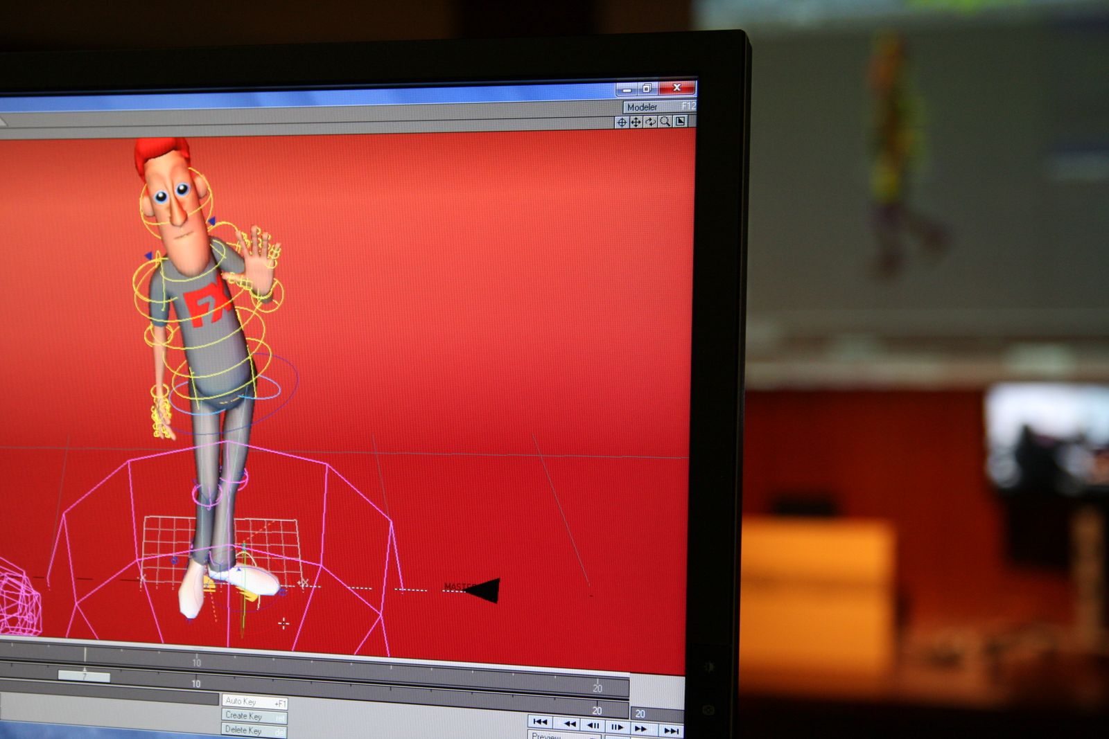
Task: Click the frame slider handle at frame 7
Action: pyautogui.click(x=84, y=676)
